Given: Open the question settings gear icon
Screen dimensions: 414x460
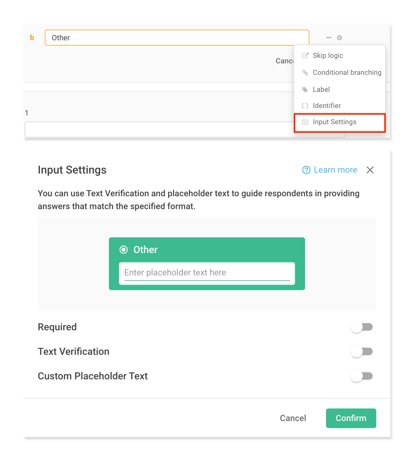Looking at the screenshot, I should [339, 37].
